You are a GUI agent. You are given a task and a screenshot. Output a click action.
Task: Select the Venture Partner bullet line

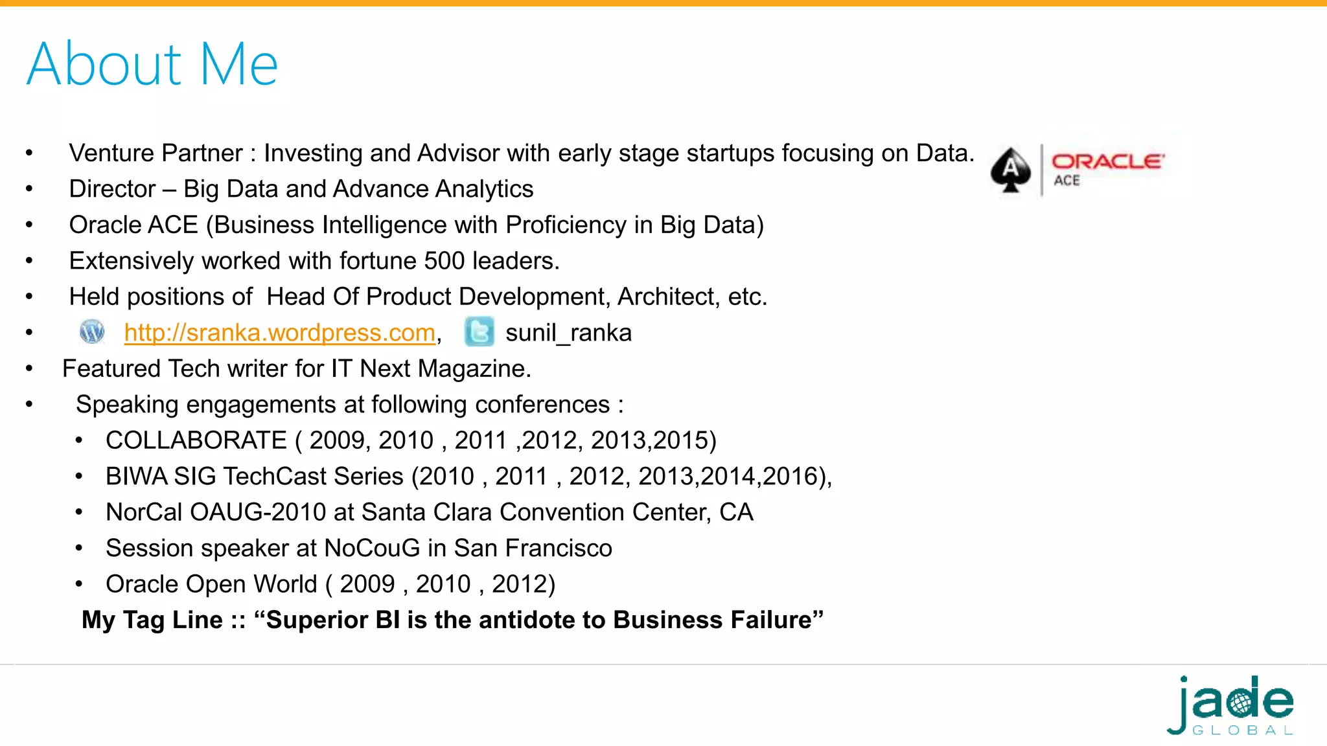(x=522, y=153)
